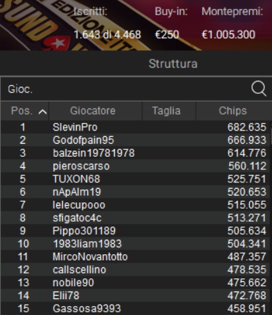Sort players by Chips column
Screen dimensions: 272x315
tap(234, 111)
